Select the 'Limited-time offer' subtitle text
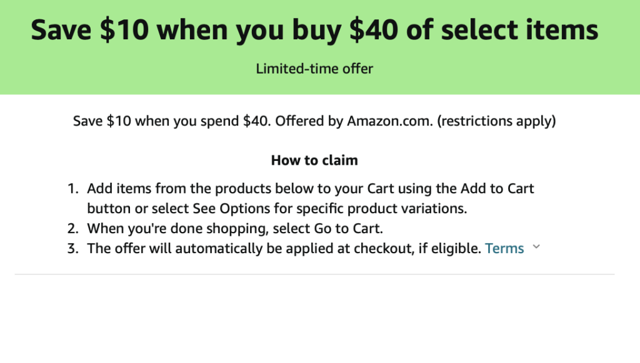 tap(314, 69)
